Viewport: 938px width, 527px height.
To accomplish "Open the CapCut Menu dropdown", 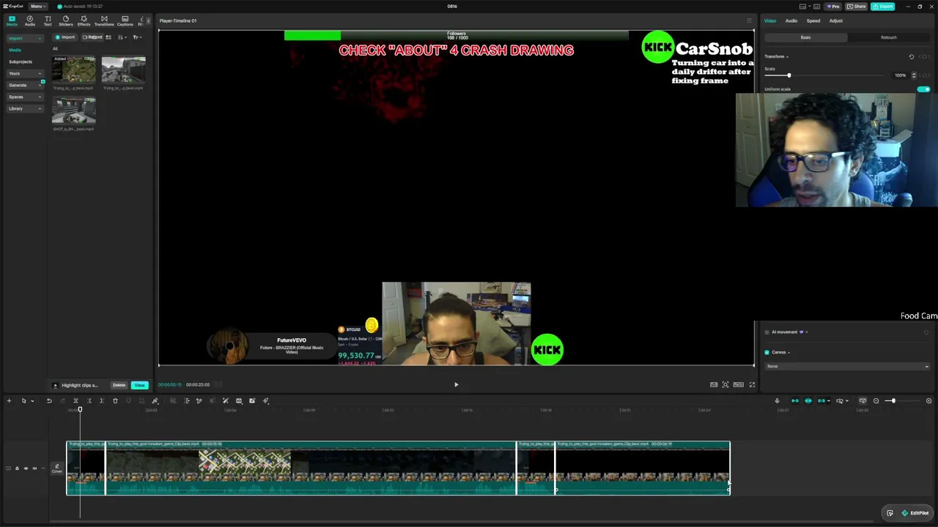I will pos(37,6).
